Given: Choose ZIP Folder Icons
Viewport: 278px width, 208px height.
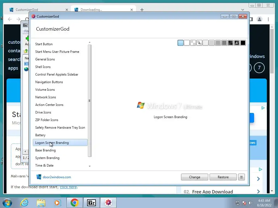Looking at the screenshot, I should click(x=60, y=120).
